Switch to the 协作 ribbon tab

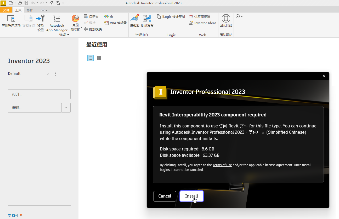(x=30, y=10)
